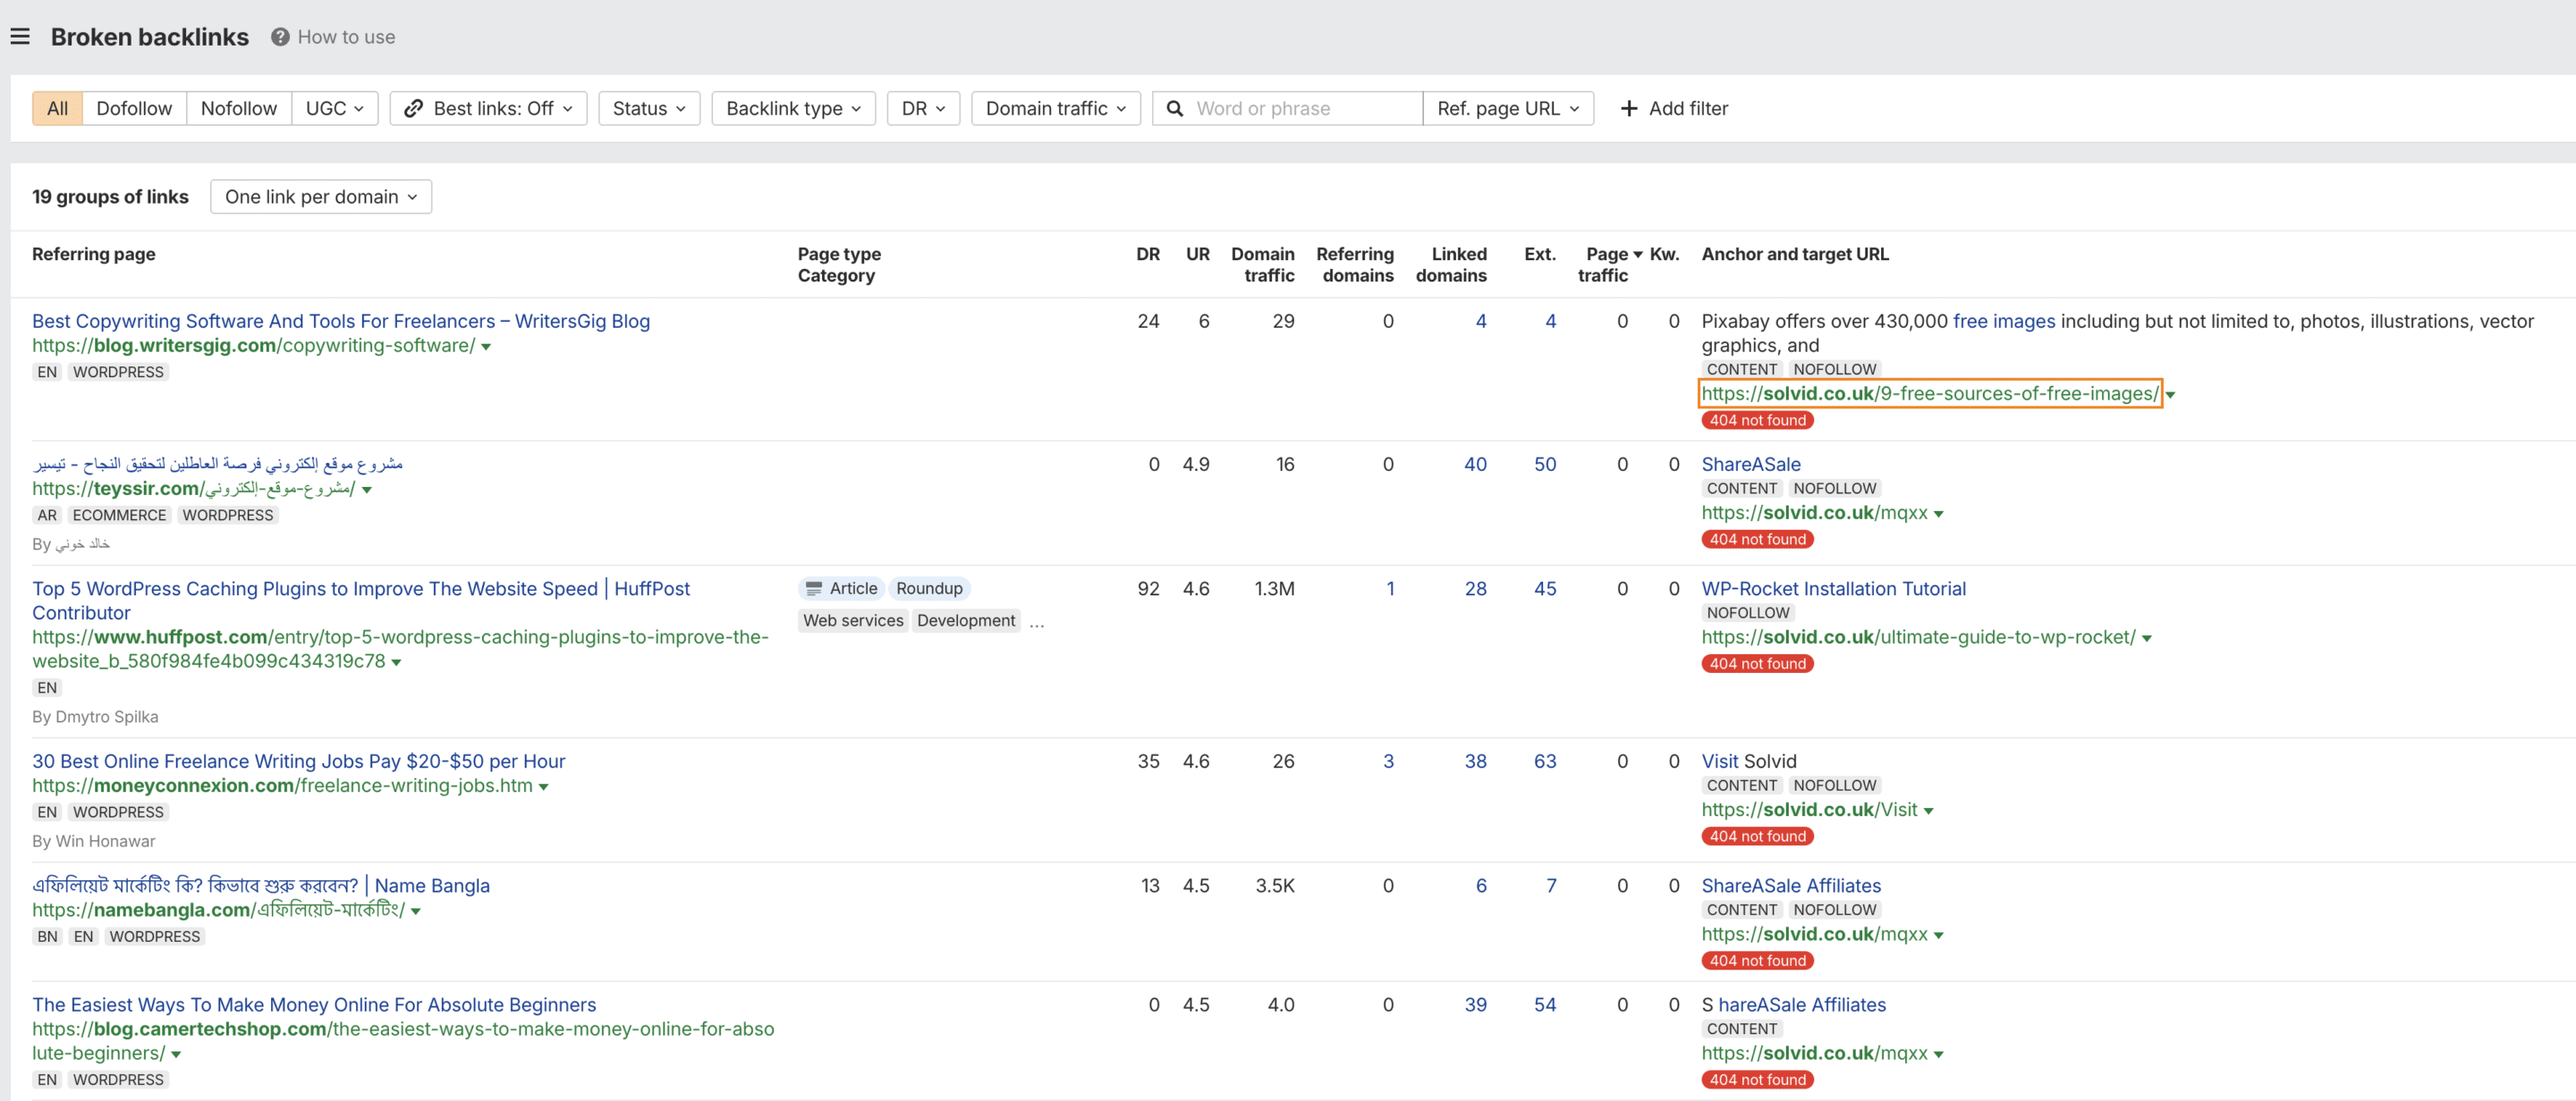Screen dimensions: 2576x1101
Task: Click the Web services category tag
Action: click(853, 620)
